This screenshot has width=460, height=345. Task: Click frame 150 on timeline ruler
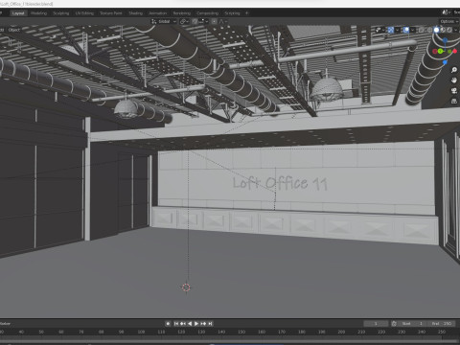[241, 332]
